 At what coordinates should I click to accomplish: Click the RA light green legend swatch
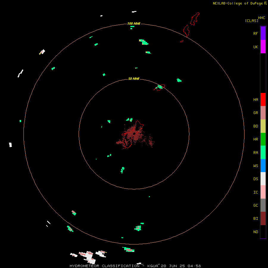tap(263, 152)
